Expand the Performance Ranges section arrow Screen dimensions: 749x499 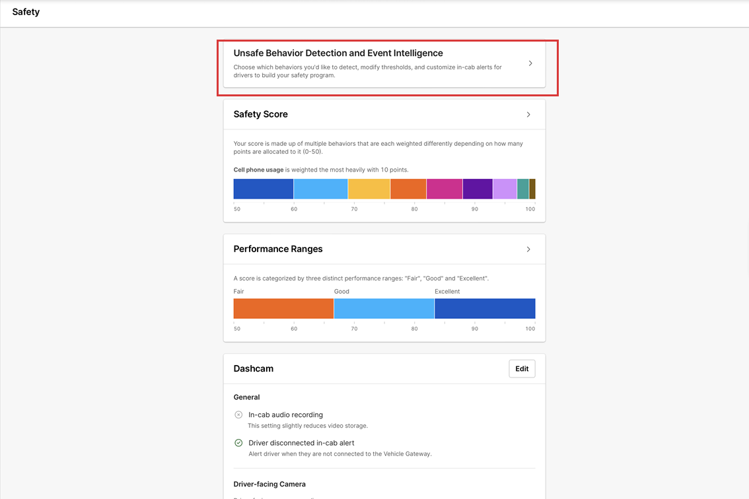528,249
